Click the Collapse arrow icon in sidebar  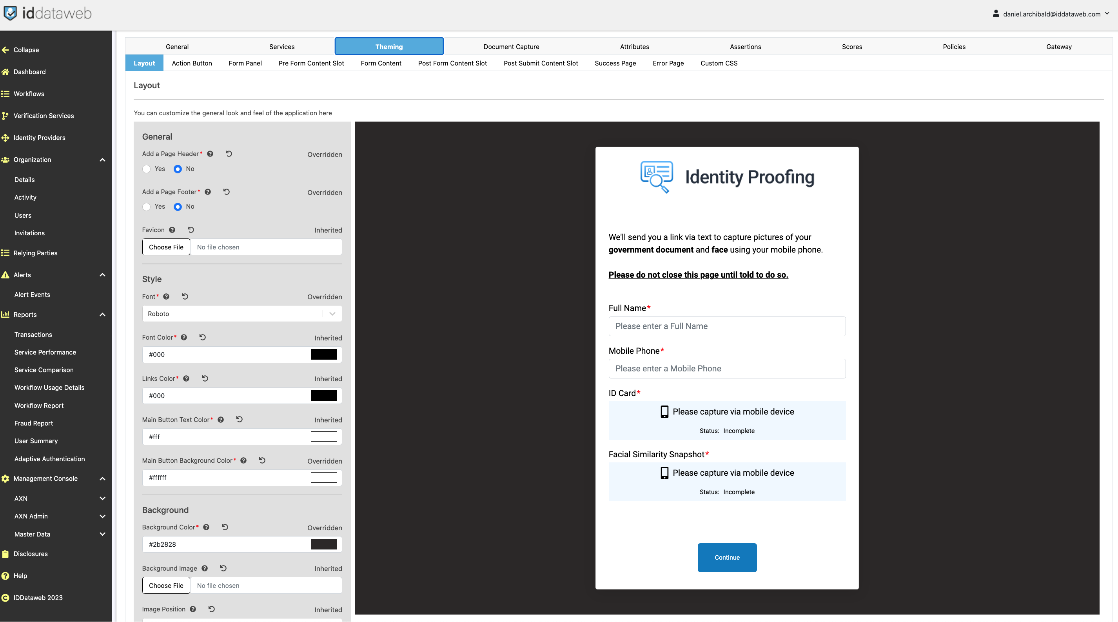tap(5, 50)
